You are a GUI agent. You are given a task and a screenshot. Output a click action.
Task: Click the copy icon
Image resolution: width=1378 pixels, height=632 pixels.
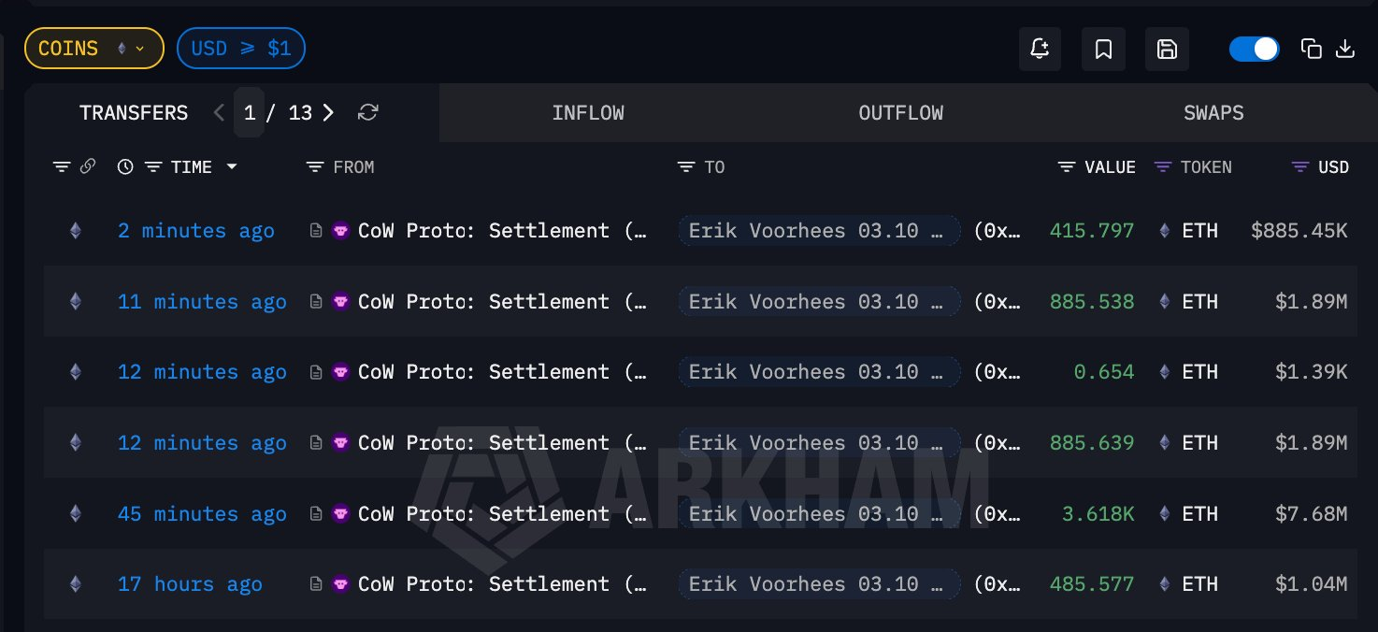pos(1311,50)
